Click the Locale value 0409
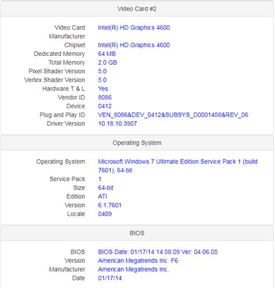This screenshot has width=275, height=288. pos(105,214)
